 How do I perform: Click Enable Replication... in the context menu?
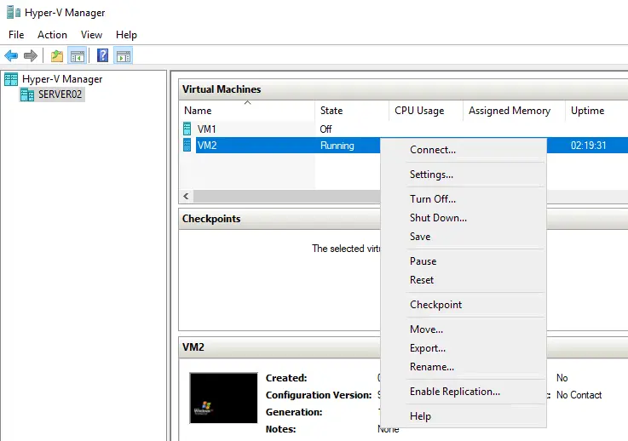[x=454, y=392]
